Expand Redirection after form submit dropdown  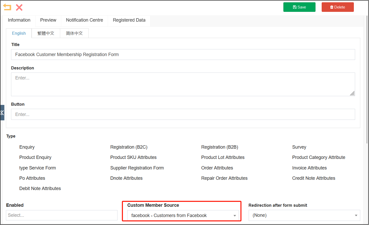pyautogui.click(x=304, y=215)
